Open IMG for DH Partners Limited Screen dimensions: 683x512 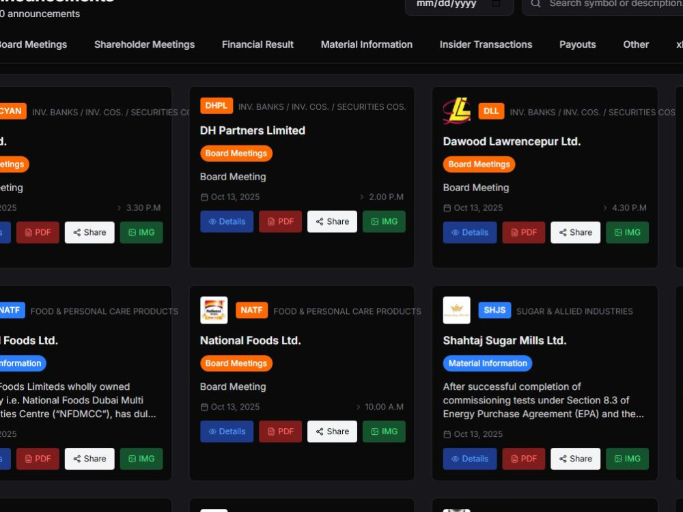click(384, 222)
